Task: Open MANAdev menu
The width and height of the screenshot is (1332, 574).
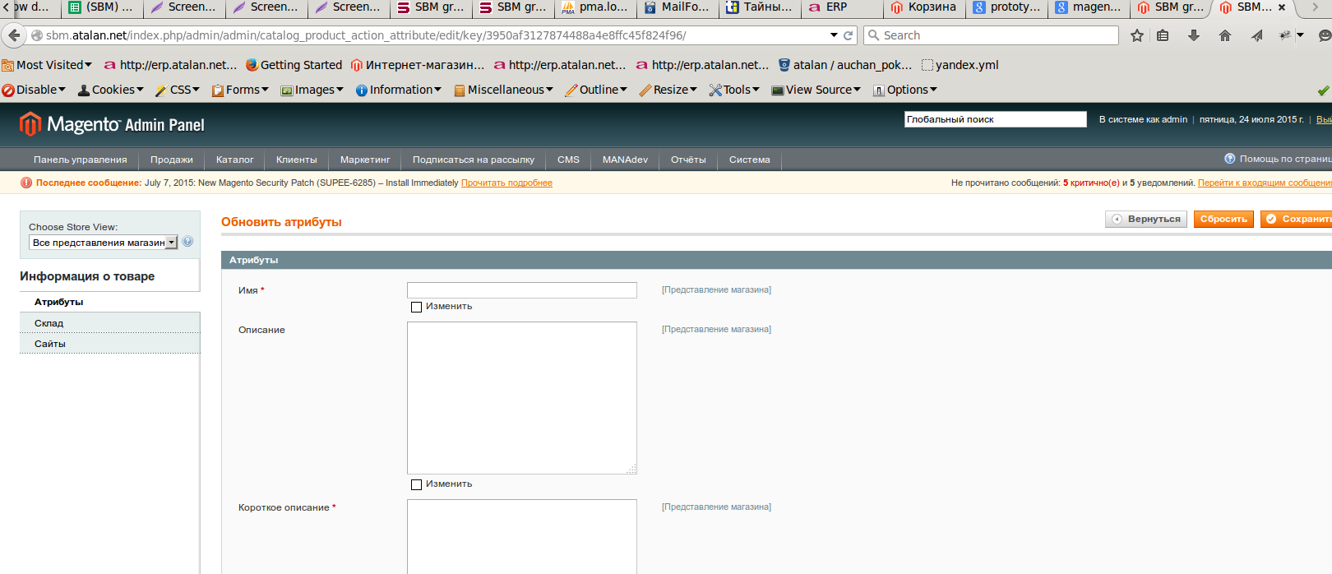Action: pos(626,160)
